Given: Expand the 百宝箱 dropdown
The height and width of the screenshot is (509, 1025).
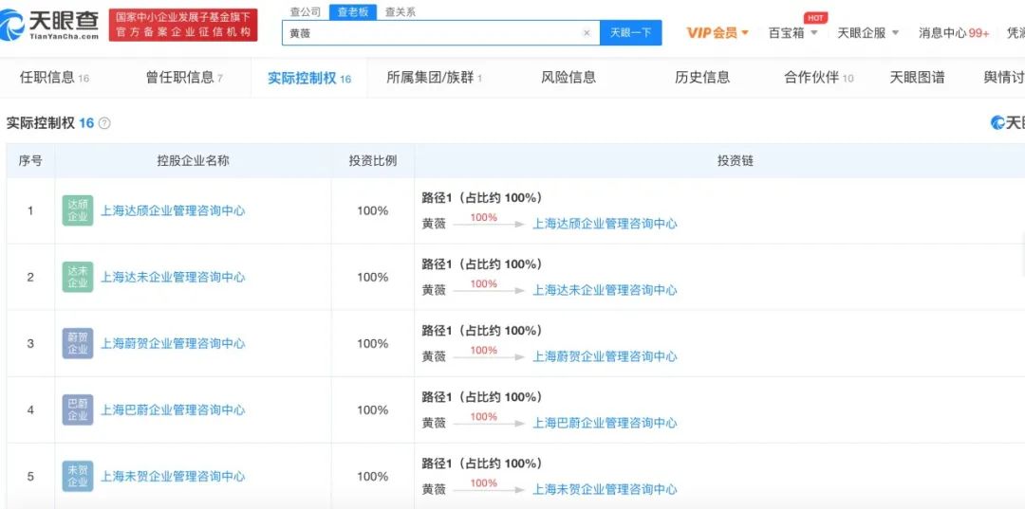Looking at the screenshot, I should coord(792,33).
